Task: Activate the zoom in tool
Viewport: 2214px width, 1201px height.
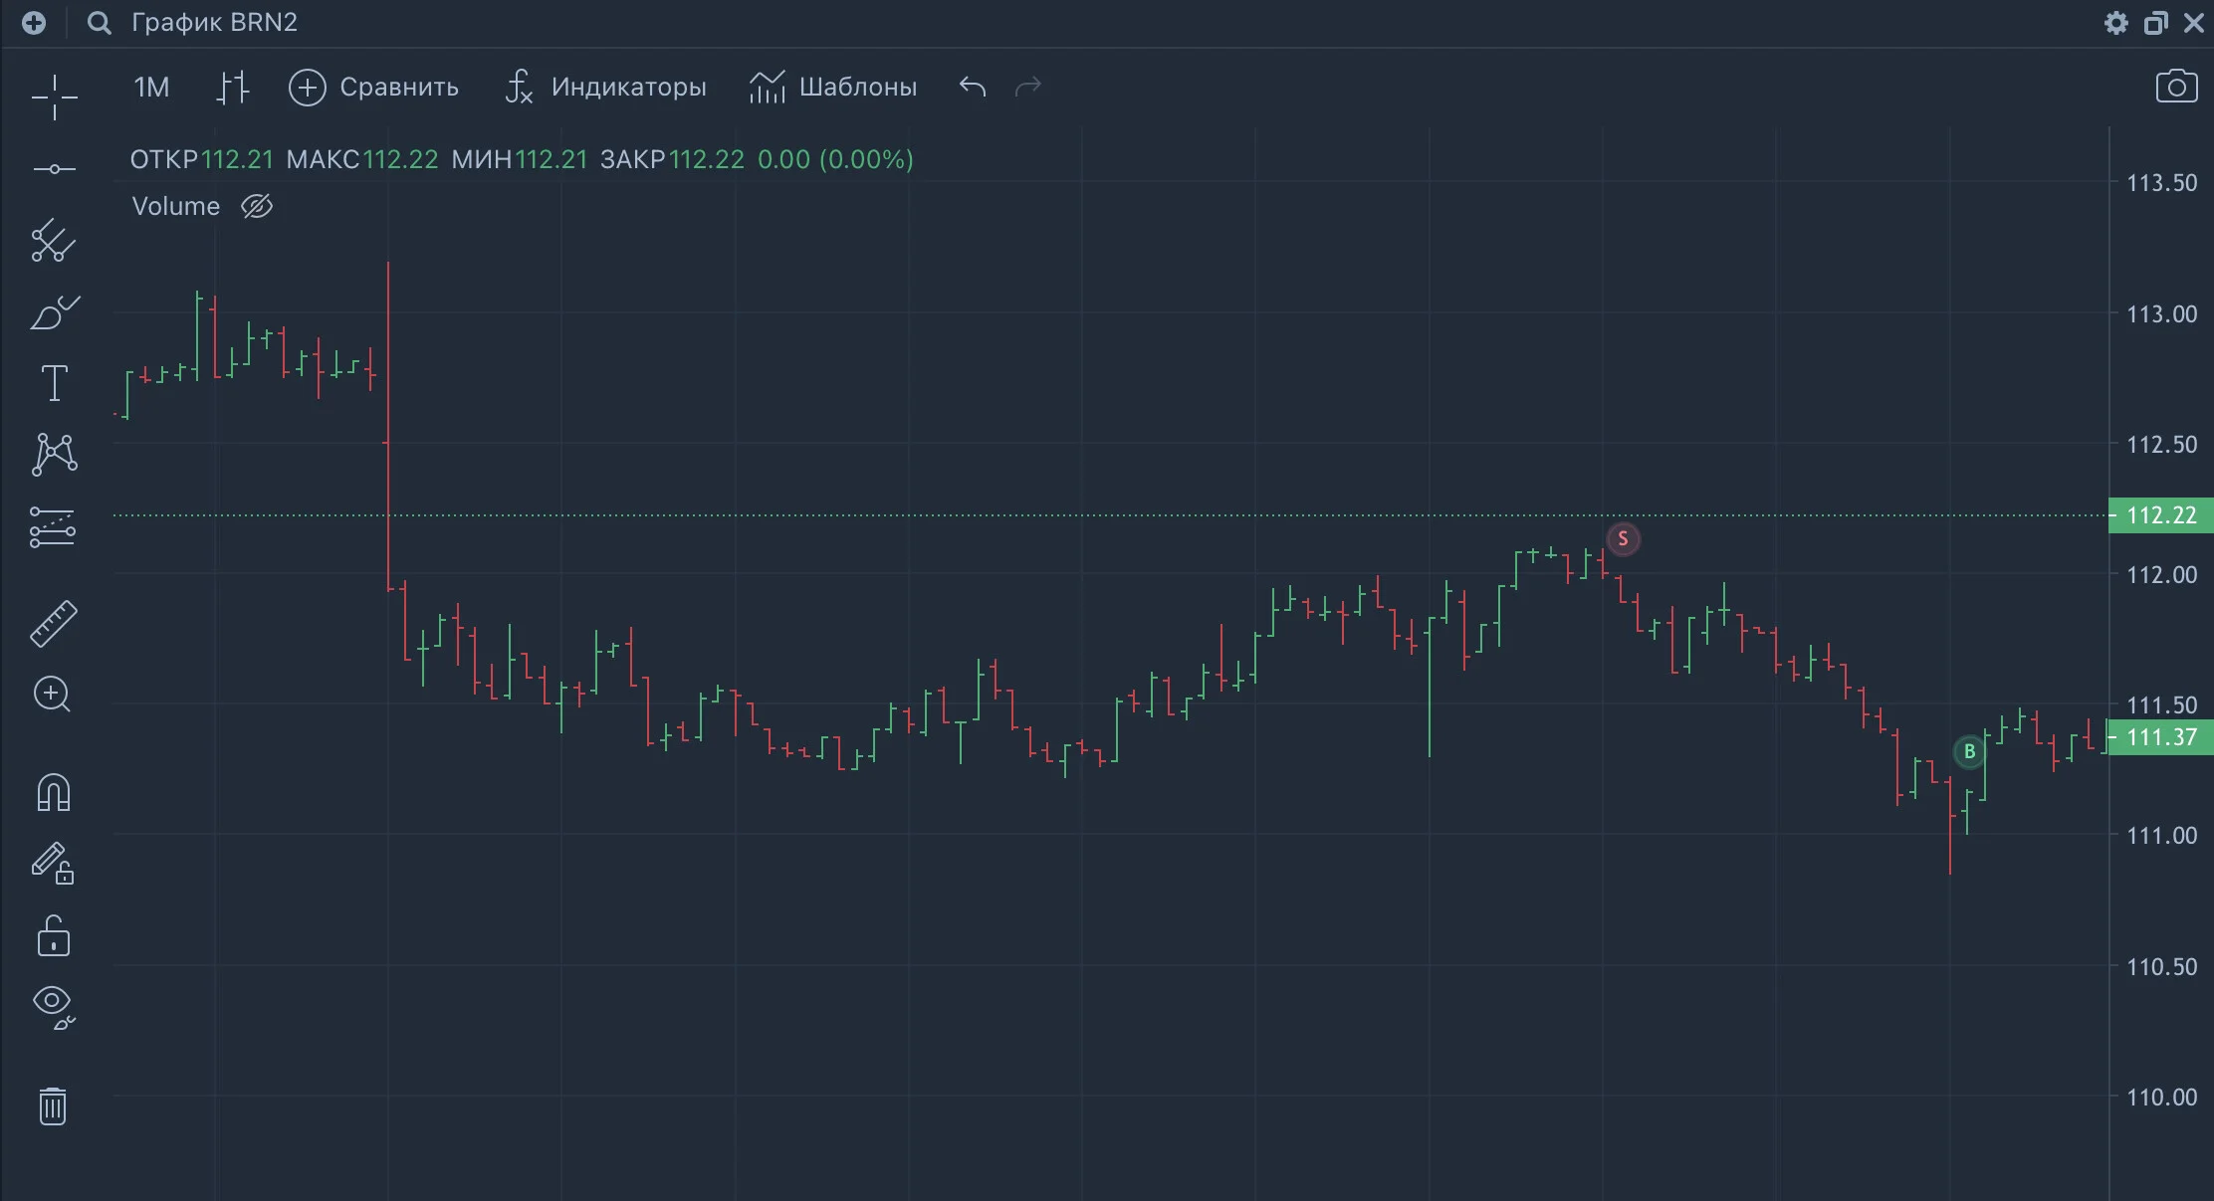Action: tap(53, 695)
